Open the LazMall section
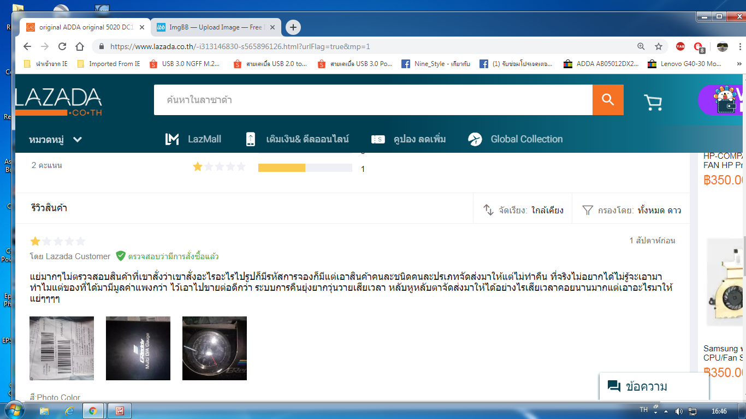This screenshot has width=746, height=419. 193,139
